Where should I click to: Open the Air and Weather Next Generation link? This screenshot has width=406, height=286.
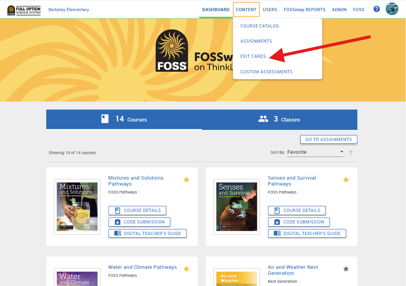pyautogui.click(x=293, y=270)
